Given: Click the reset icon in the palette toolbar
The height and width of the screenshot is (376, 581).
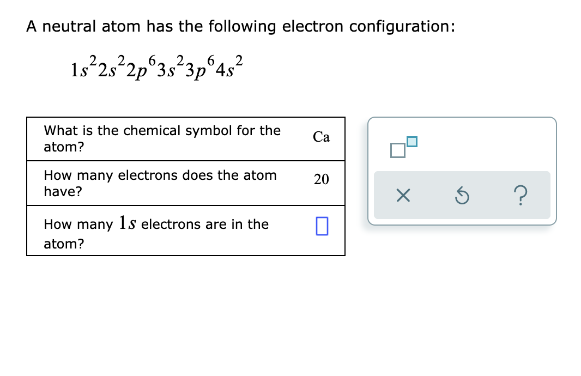Looking at the screenshot, I should 462,196.
